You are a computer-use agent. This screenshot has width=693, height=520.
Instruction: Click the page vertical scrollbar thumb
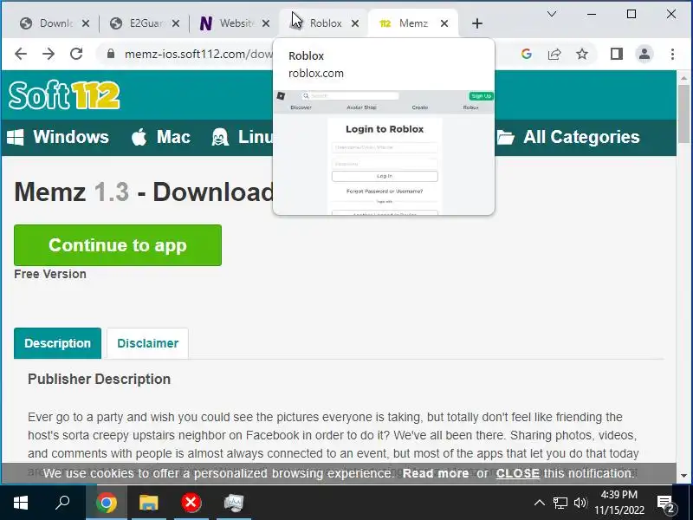click(x=683, y=114)
